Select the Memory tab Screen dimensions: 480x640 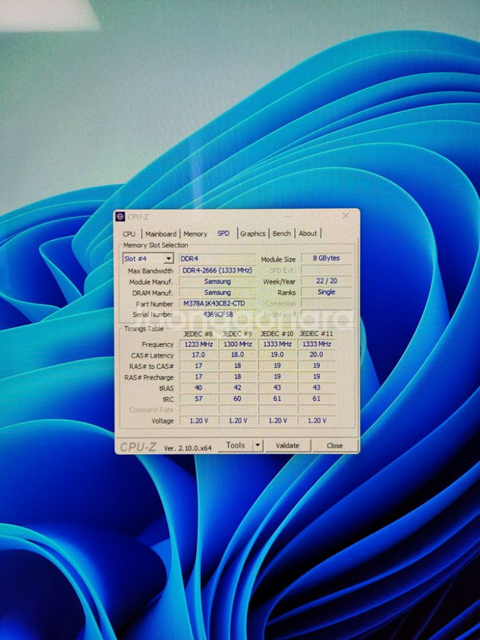pyautogui.click(x=195, y=234)
